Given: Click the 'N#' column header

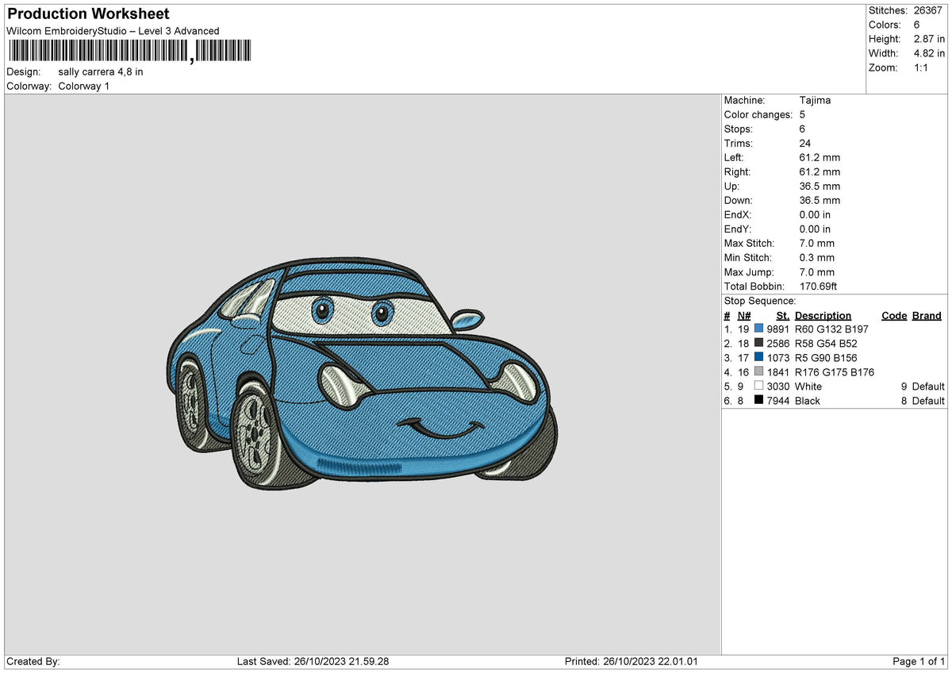Looking at the screenshot, I should tap(743, 315).
